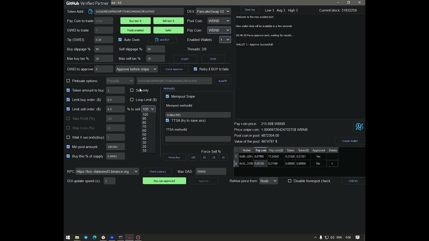Open the Presale dropdown
The height and width of the screenshot is (241, 429).
tap(120, 81)
